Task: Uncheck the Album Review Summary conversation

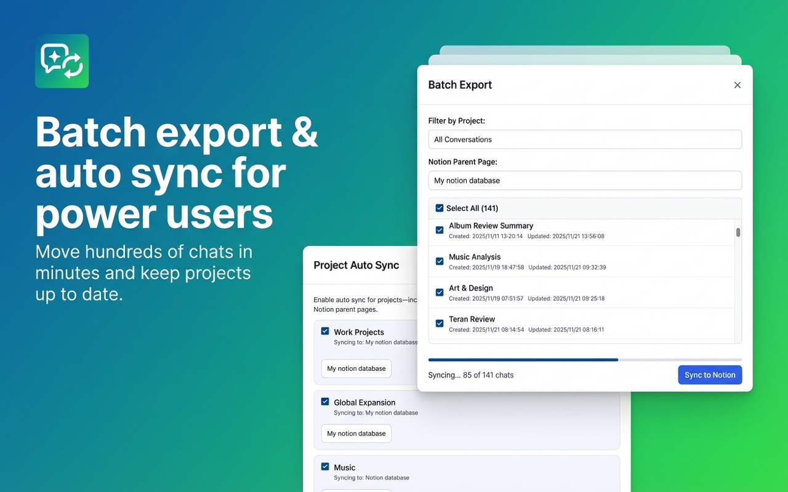Action: click(x=439, y=230)
